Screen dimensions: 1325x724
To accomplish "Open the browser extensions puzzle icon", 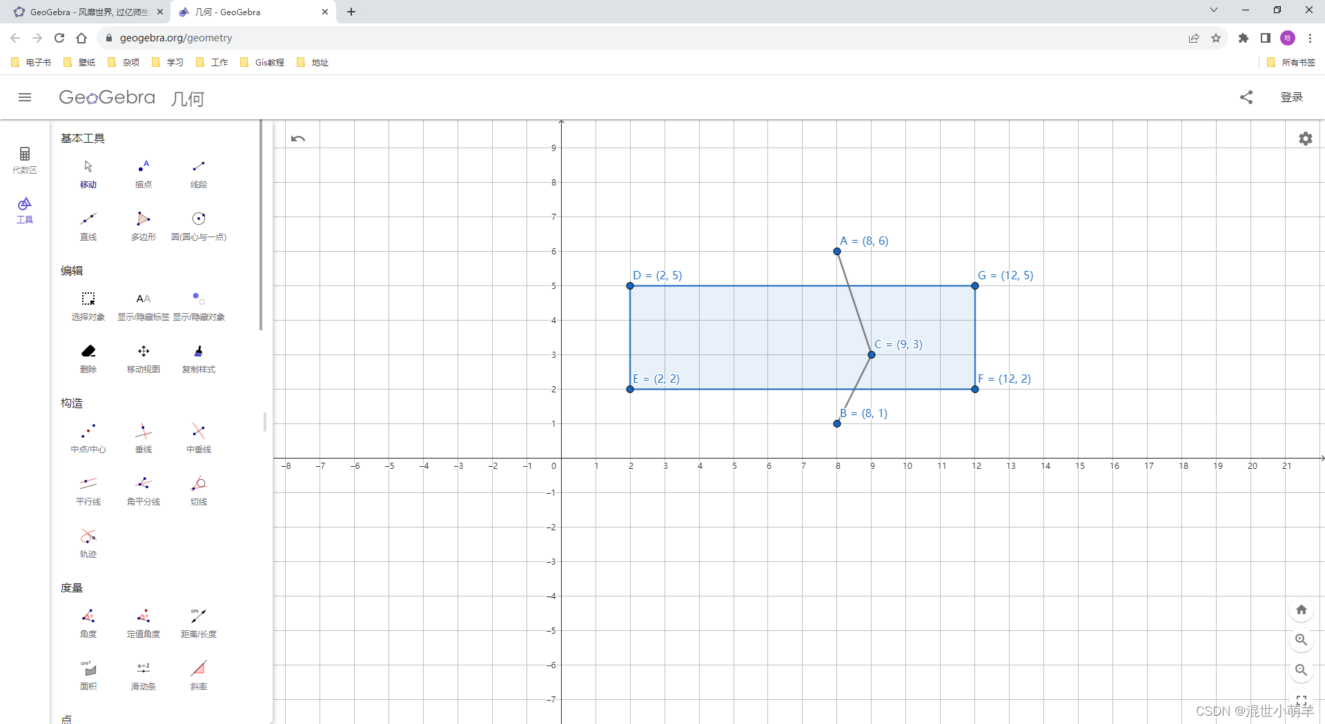I will point(1244,38).
